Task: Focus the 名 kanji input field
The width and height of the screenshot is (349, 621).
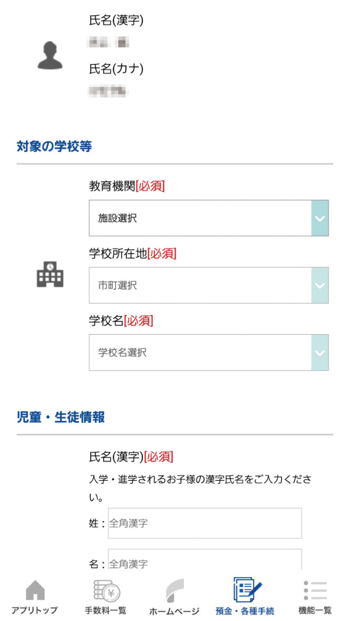Action: (x=205, y=559)
